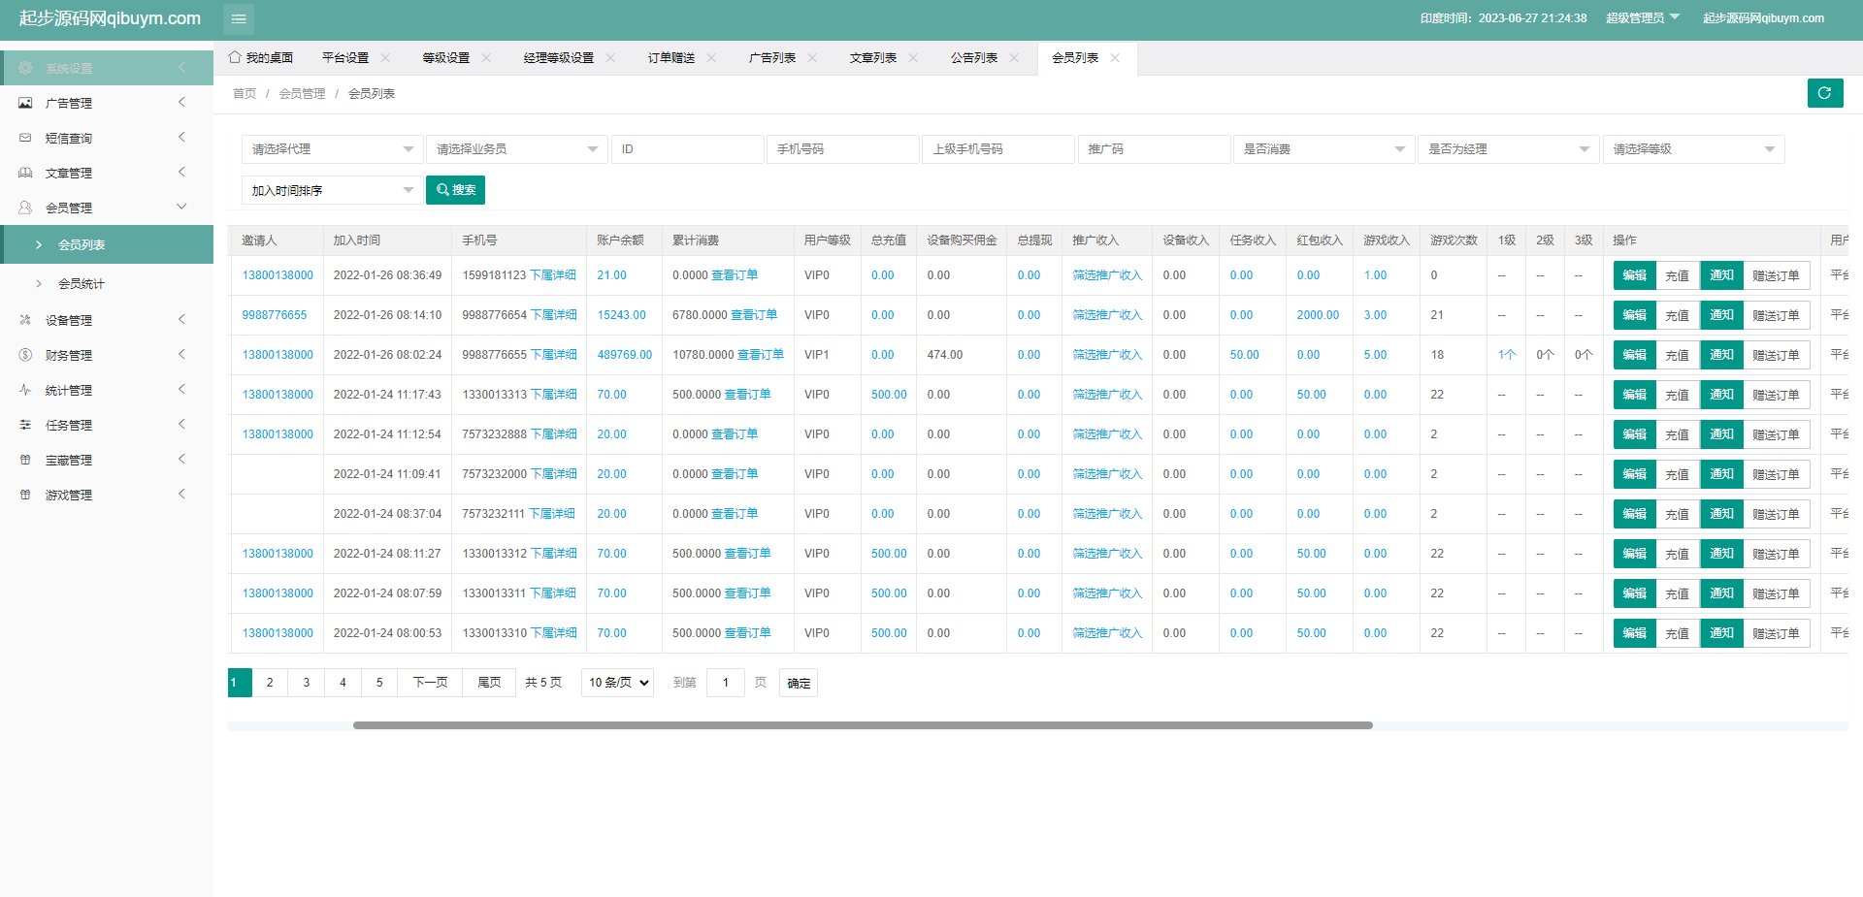
Task: Click the 统计管理 chart icon
Action: pyautogui.click(x=25, y=390)
